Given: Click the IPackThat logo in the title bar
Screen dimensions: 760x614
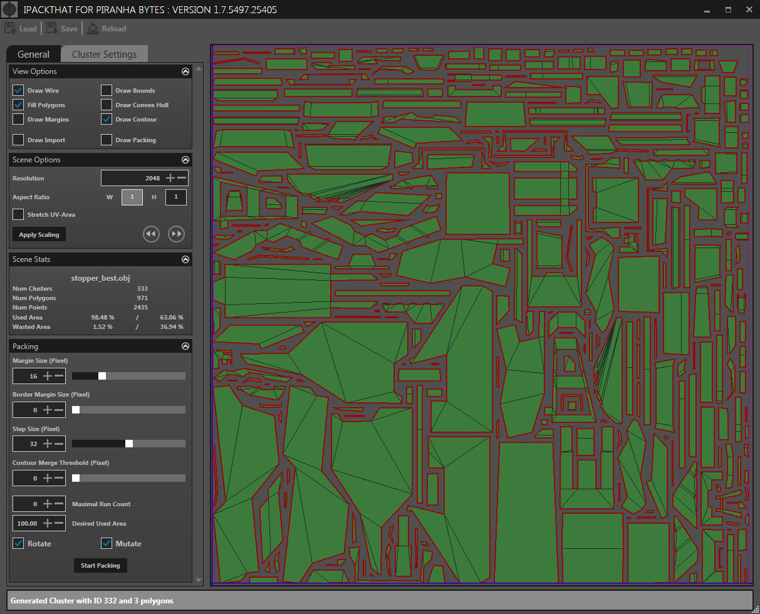Looking at the screenshot, I should pyautogui.click(x=9, y=9).
